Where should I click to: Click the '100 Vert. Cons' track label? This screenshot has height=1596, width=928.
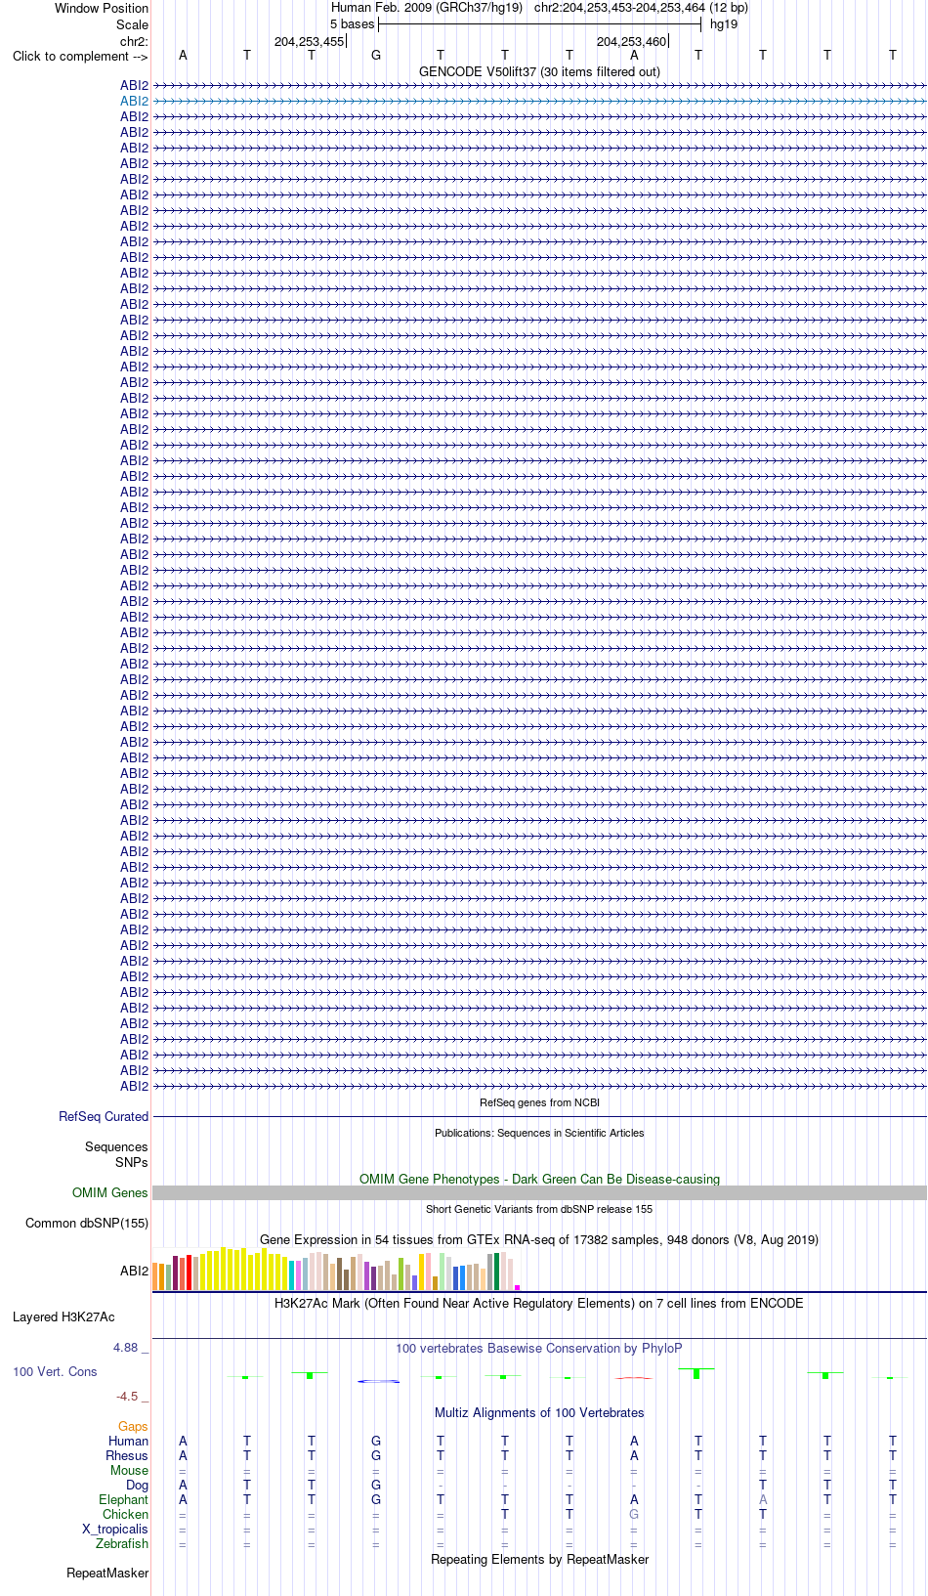[55, 1371]
